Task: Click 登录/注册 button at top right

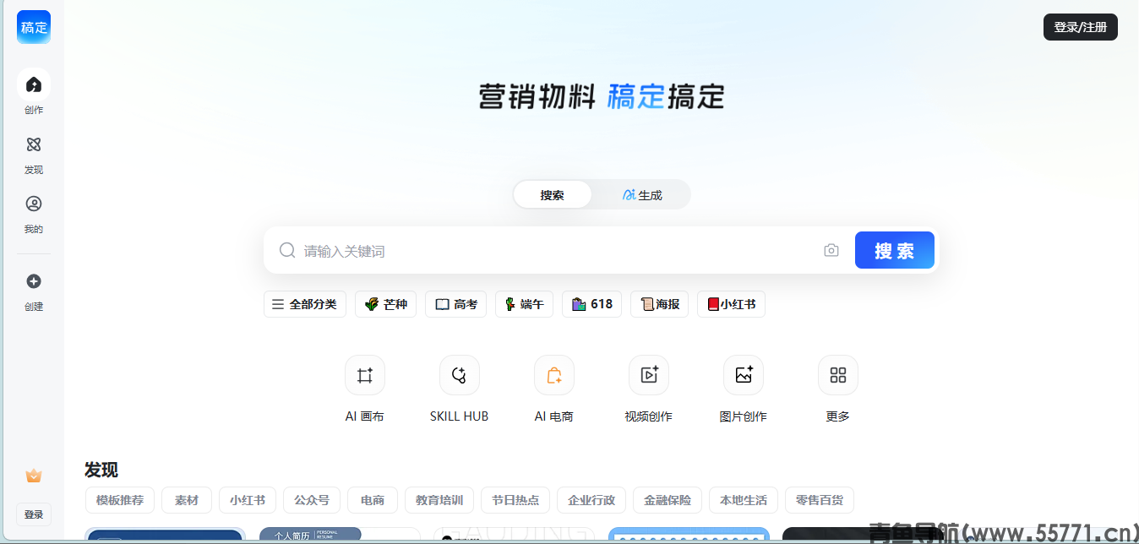Action: 1081,27
